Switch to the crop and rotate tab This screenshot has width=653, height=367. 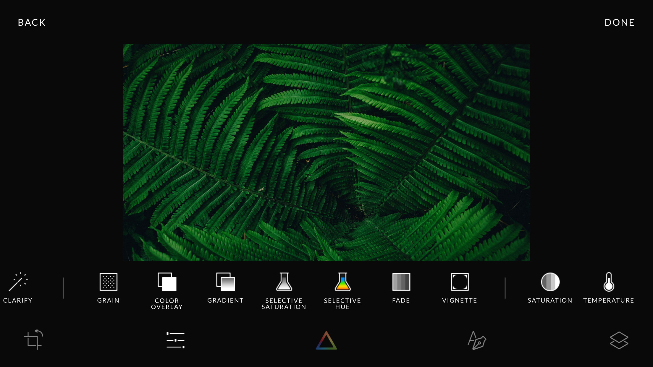point(33,340)
